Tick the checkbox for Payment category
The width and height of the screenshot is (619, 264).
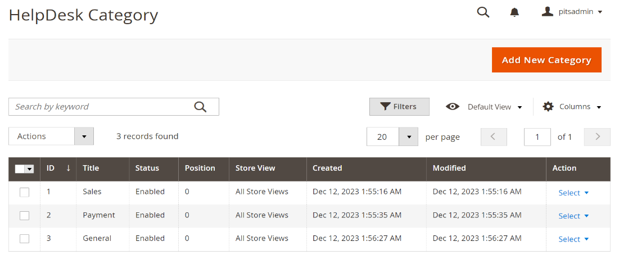[x=24, y=215]
